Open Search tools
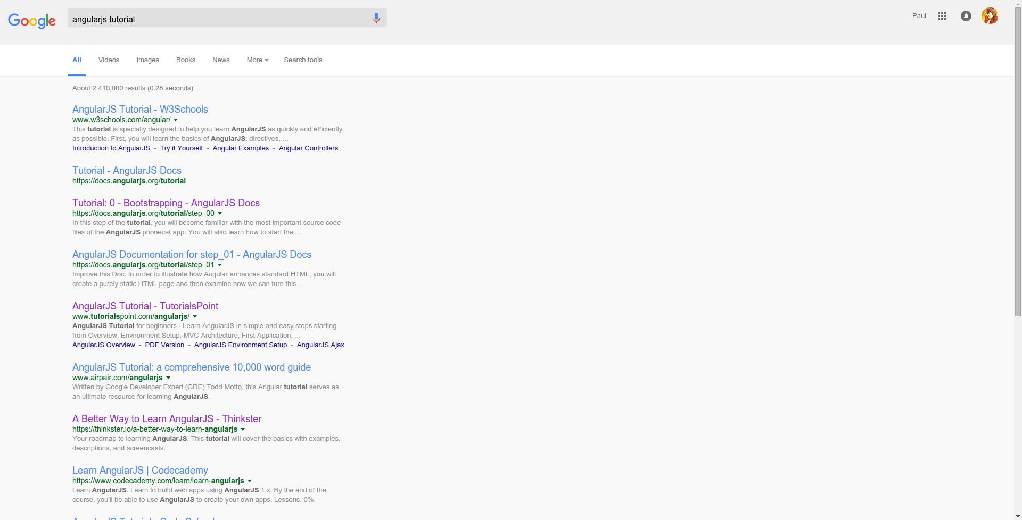 pyautogui.click(x=303, y=60)
